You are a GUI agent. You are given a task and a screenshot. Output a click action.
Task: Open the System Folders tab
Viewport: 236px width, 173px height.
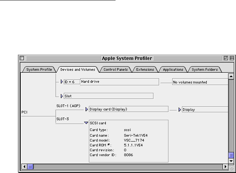tap(205, 70)
